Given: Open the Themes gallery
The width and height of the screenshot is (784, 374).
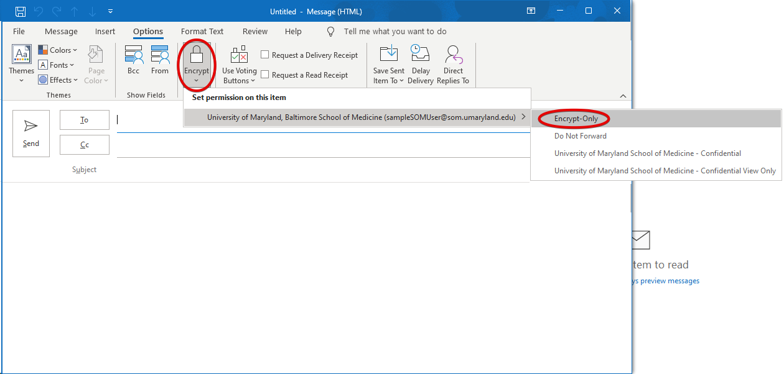Looking at the screenshot, I should pos(21,64).
